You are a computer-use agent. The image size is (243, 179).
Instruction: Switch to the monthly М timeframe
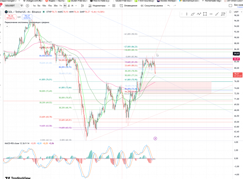click(72, 6)
